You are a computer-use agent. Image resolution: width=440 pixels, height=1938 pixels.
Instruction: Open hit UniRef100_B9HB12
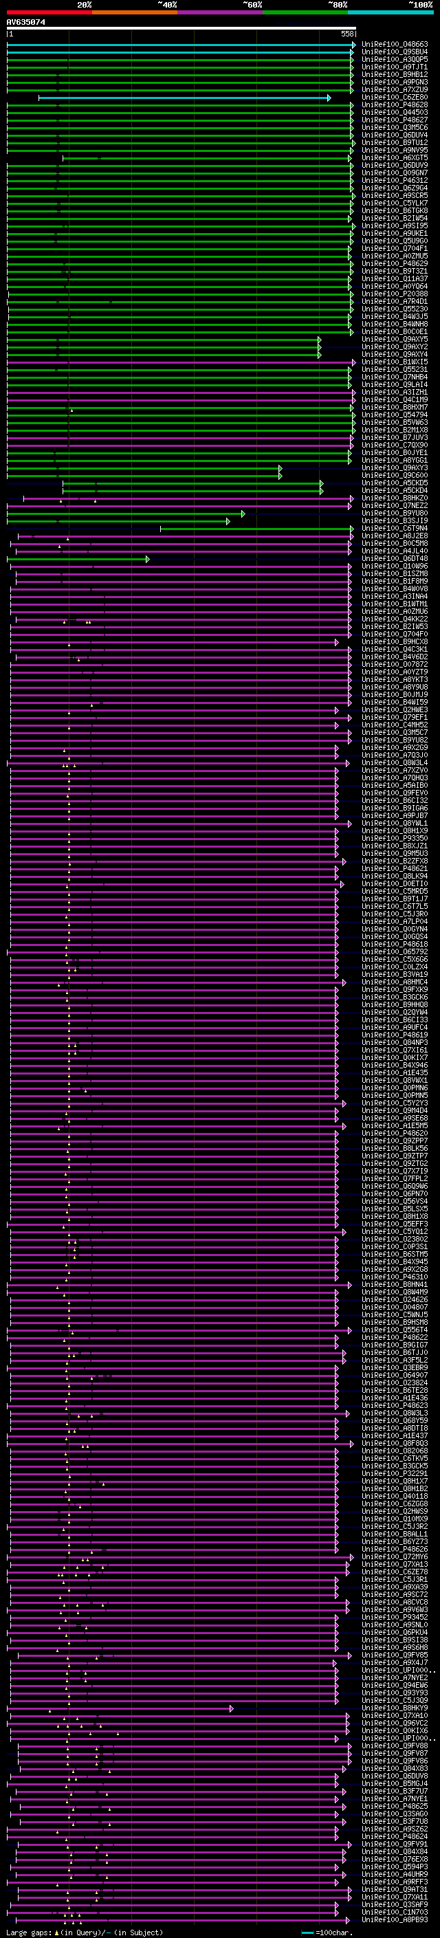pos(395,74)
